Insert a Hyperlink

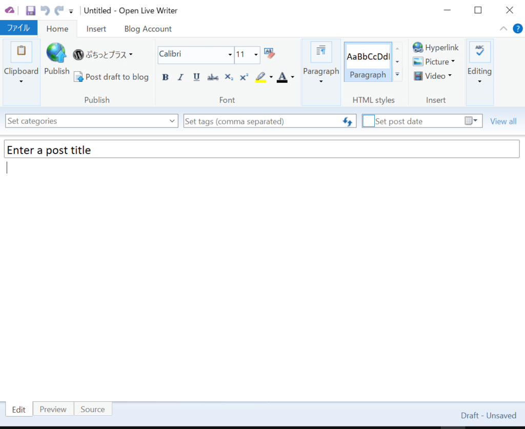[x=435, y=47]
